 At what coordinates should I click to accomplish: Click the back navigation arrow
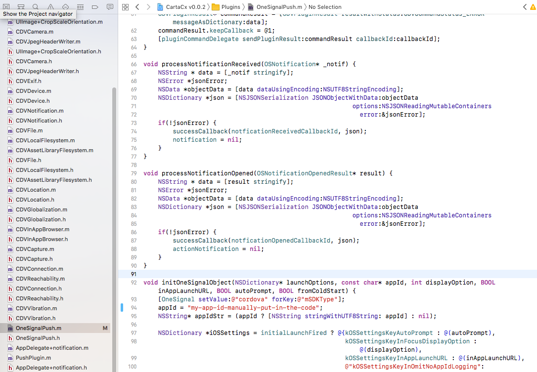point(137,7)
